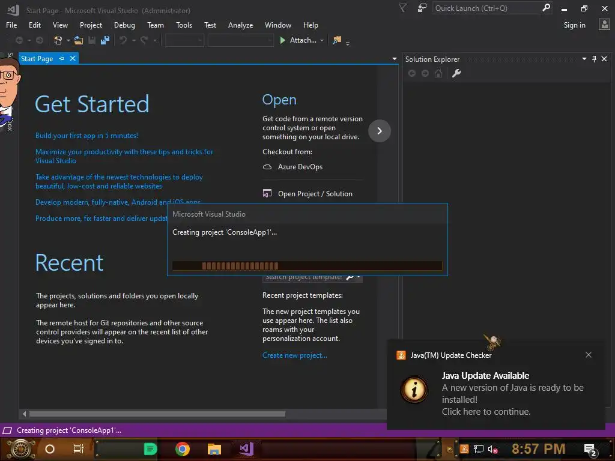This screenshot has width=615, height=461.
Task: Click the Start Page horizontal scrollbar
Action: (x=157, y=414)
